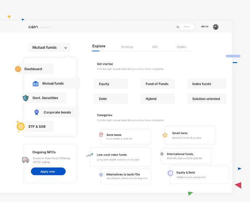The height and width of the screenshot is (202, 250).
Task: Open the Equity & Debt category card
Action: (x=199, y=174)
